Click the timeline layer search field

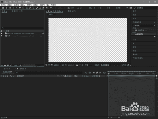click(49, 73)
